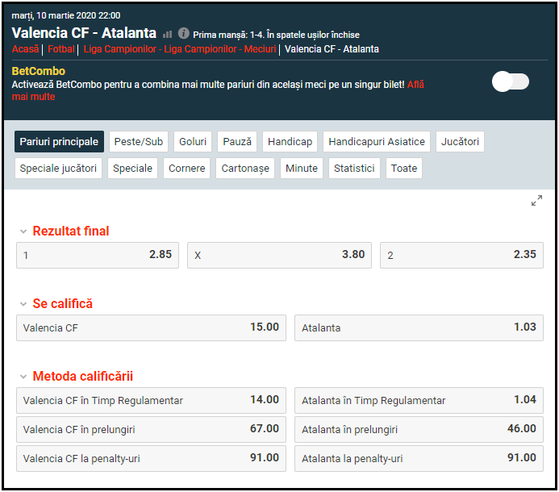Open the Fotbal breadcrumb link
Viewport: 559px width, 492px height.
coord(60,49)
